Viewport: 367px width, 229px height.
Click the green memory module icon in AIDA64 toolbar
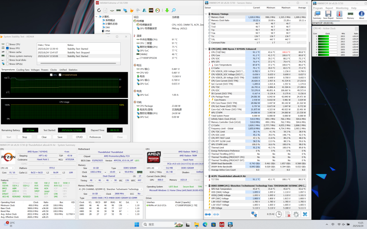tap(119, 10)
